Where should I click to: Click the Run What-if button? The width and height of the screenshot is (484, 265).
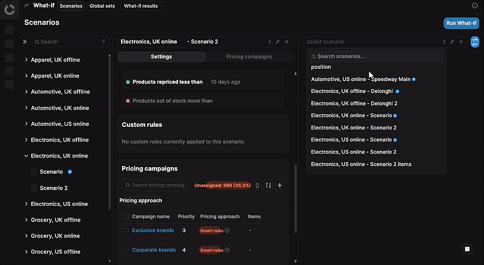461,23
